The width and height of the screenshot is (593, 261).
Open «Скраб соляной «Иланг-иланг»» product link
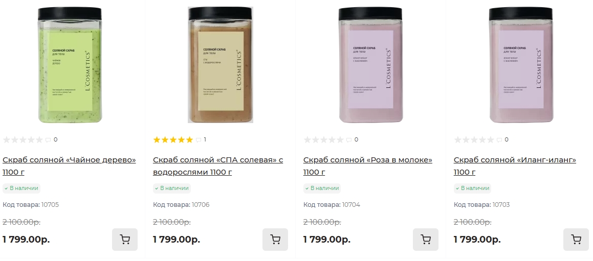click(x=515, y=160)
